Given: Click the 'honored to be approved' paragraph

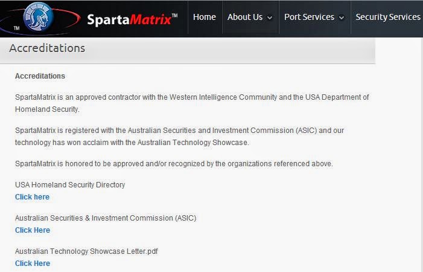Looking at the screenshot, I should (174, 164).
